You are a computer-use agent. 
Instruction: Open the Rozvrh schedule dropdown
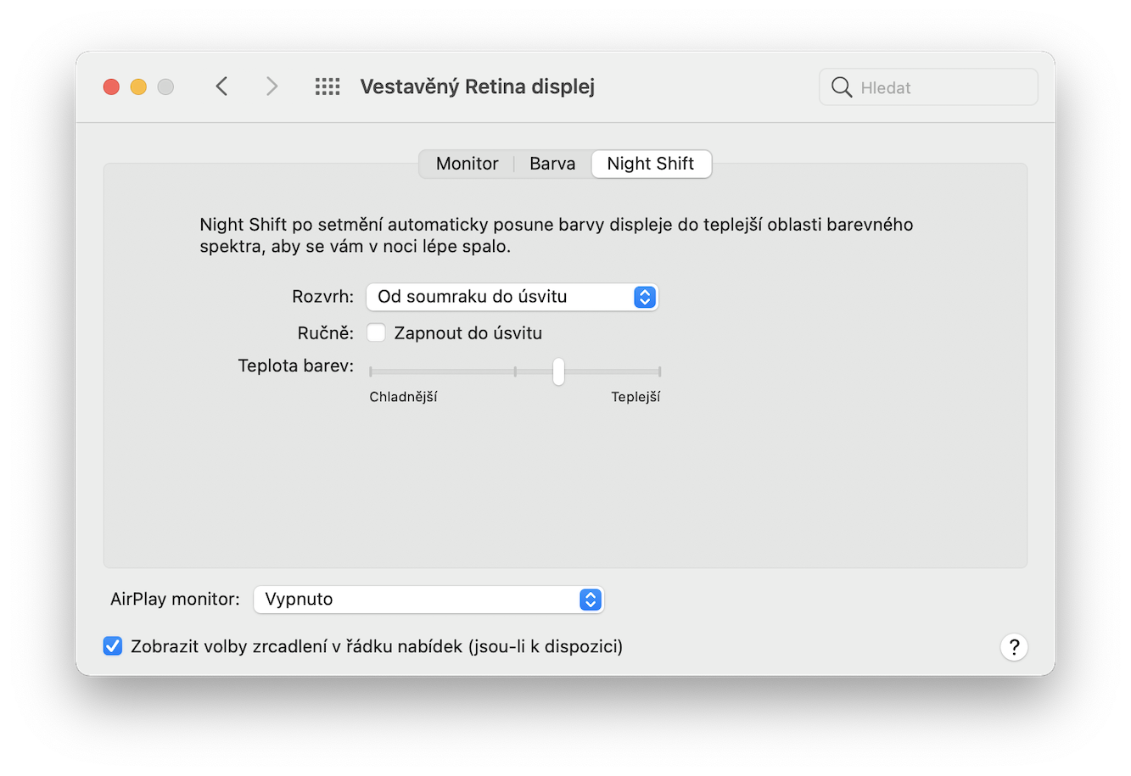512,297
